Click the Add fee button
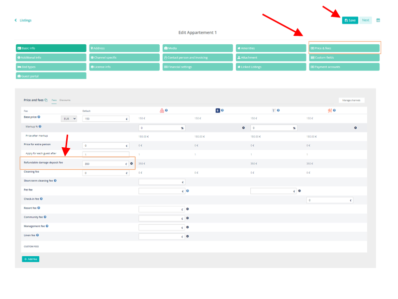The image size is (398, 299). pos(31,259)
